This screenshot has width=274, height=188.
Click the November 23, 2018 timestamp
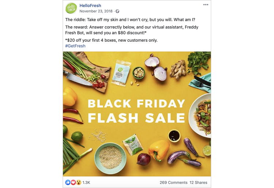96,11
